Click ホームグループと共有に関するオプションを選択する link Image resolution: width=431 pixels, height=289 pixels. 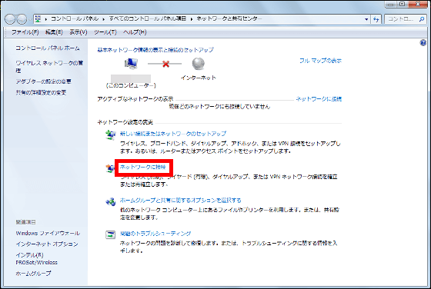[x=181, y=201]
